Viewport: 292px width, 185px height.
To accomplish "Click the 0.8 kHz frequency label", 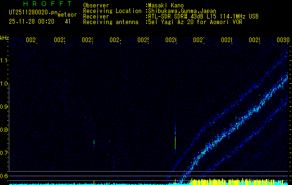I will [4, 129].
